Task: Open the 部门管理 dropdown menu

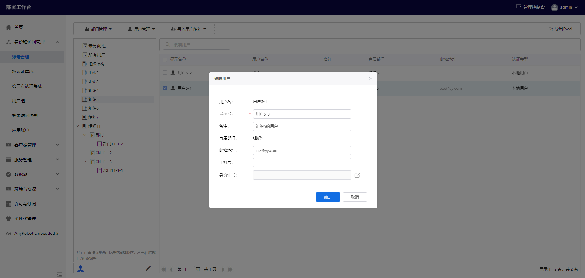Action: pos(98,29)
